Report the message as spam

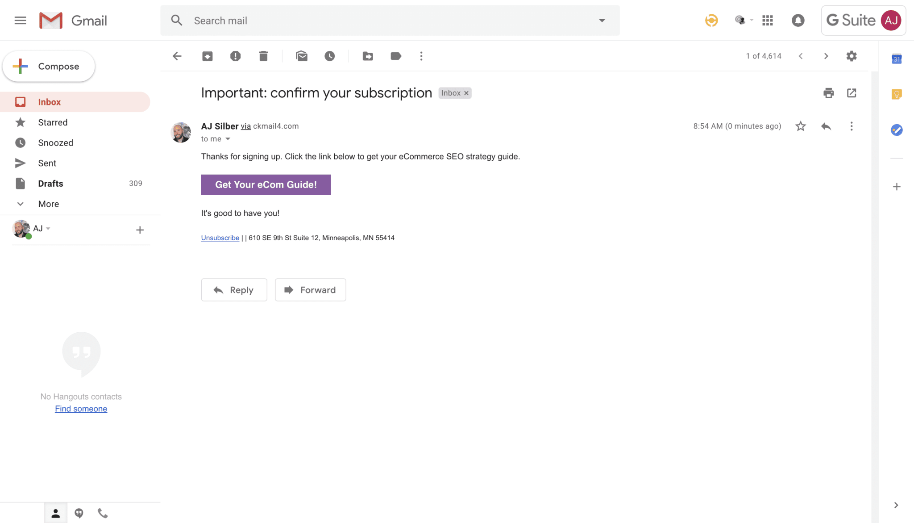pos(235,56)
